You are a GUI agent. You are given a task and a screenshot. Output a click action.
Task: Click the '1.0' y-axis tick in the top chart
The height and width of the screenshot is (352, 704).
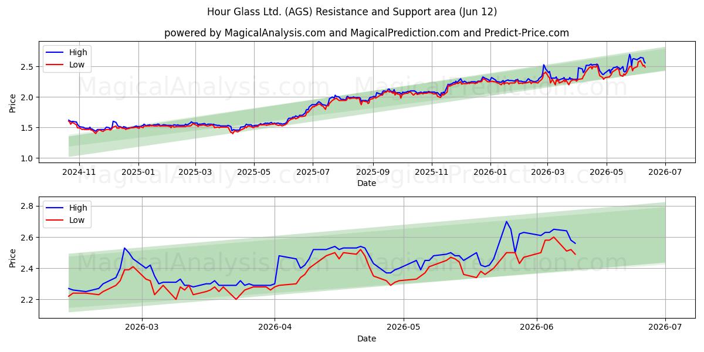(x=28, y=158)
